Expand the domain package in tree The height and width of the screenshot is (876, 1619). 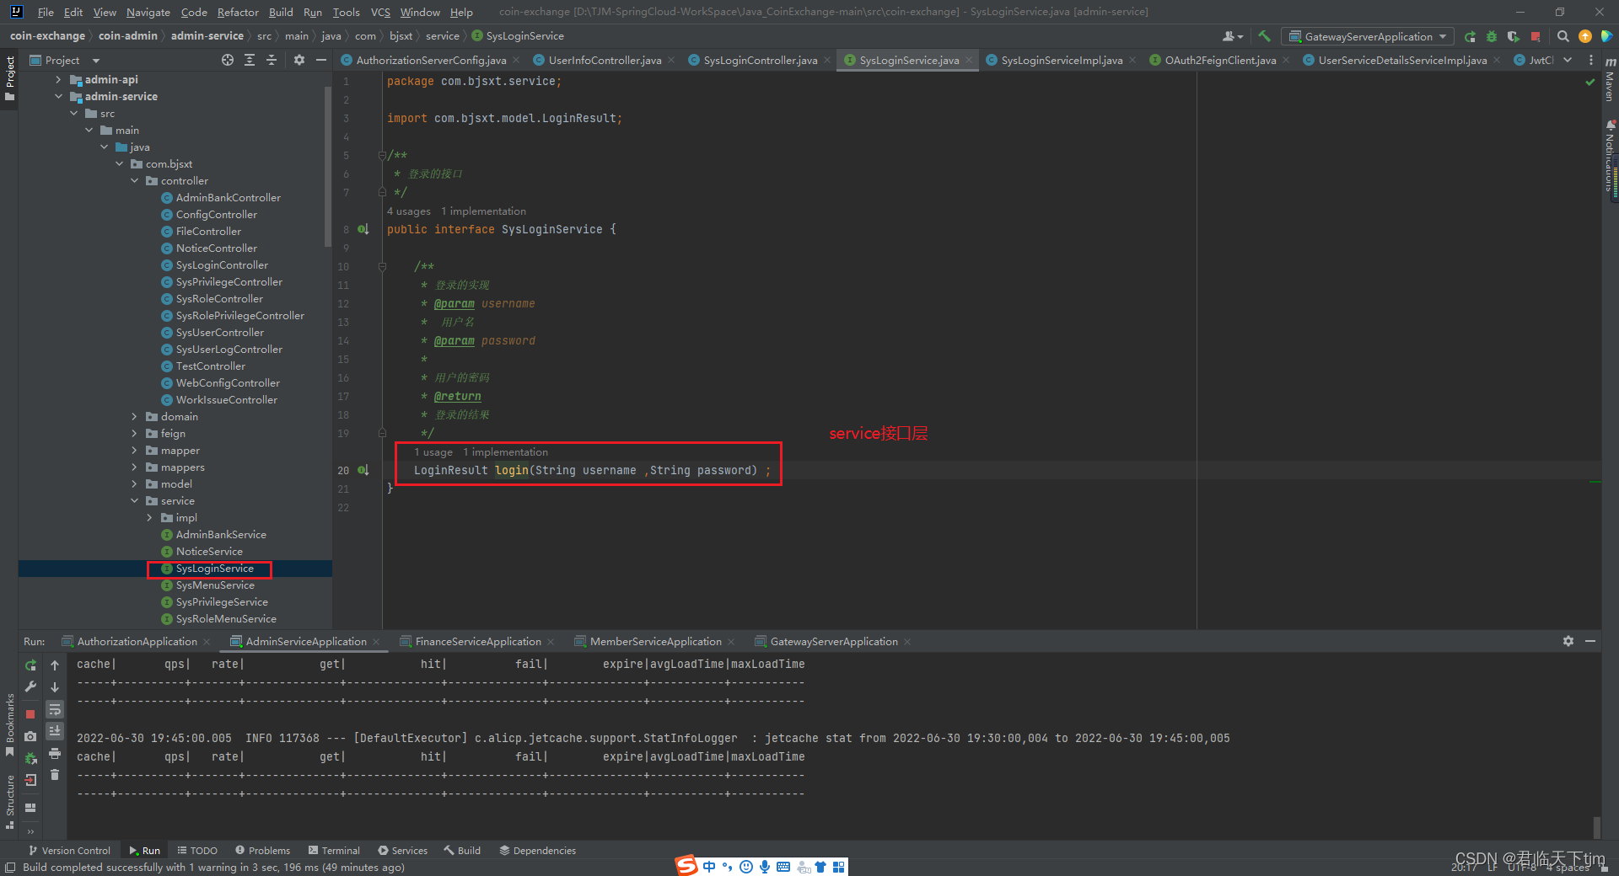(x=134, y=417)
